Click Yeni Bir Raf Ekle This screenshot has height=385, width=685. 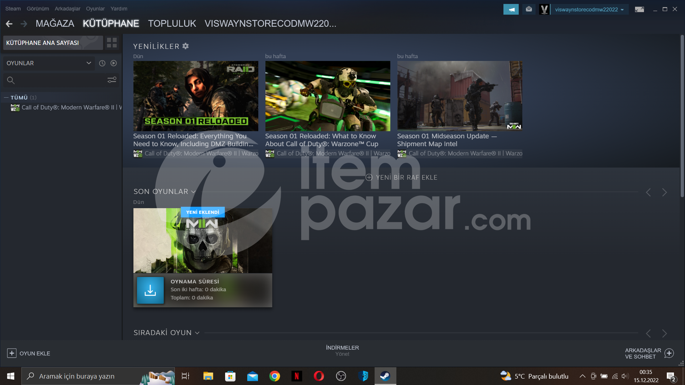click(401, 178)
